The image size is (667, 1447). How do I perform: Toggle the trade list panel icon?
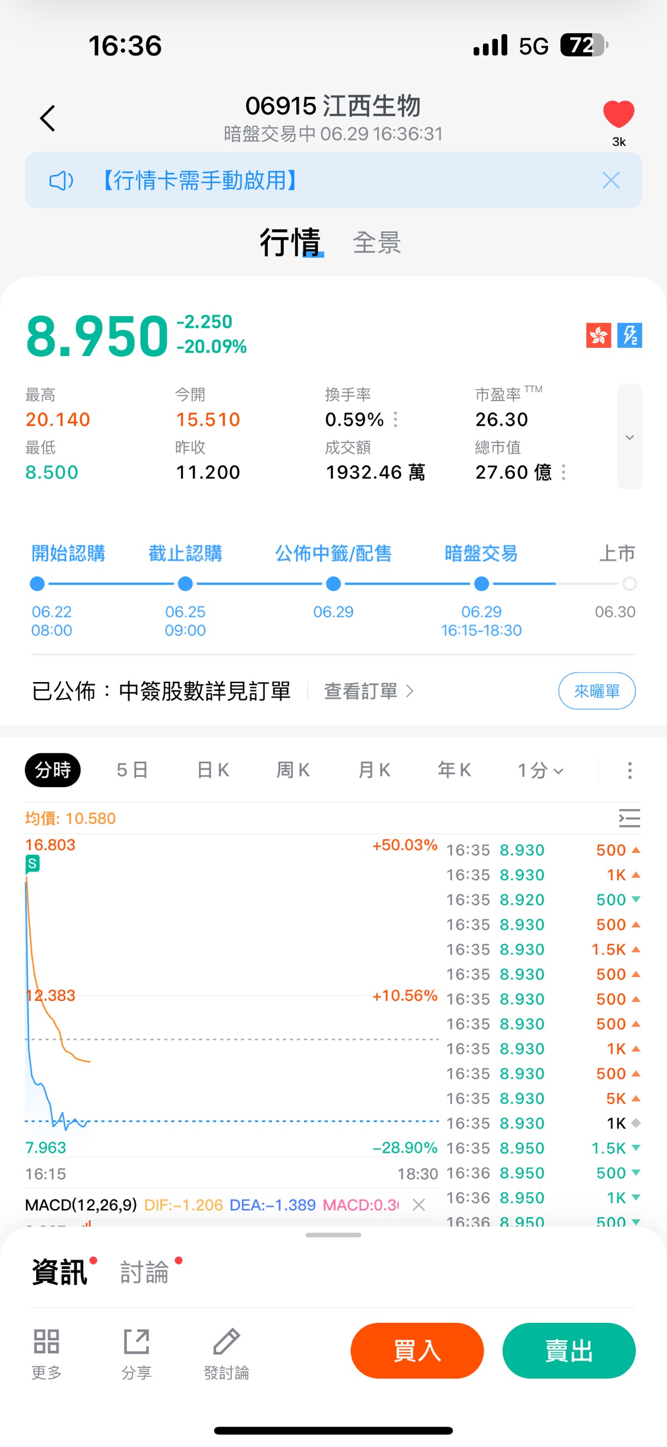(x=629, y=818)
